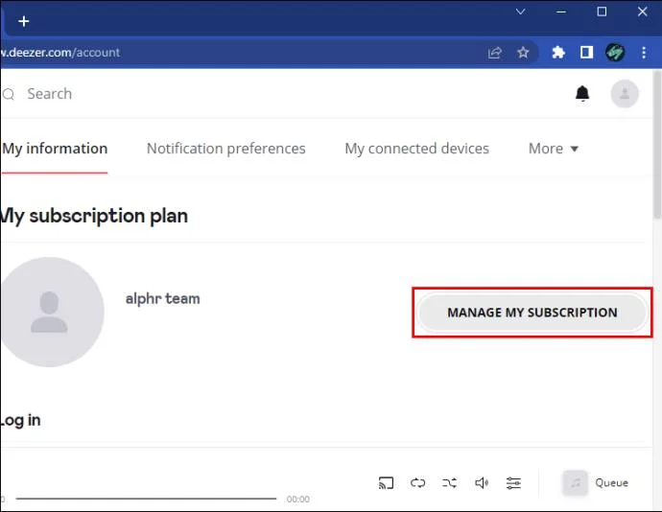Click the page vertical scrollbar
The height and width of the screenshot is (512, 662).
pos(657,145)
